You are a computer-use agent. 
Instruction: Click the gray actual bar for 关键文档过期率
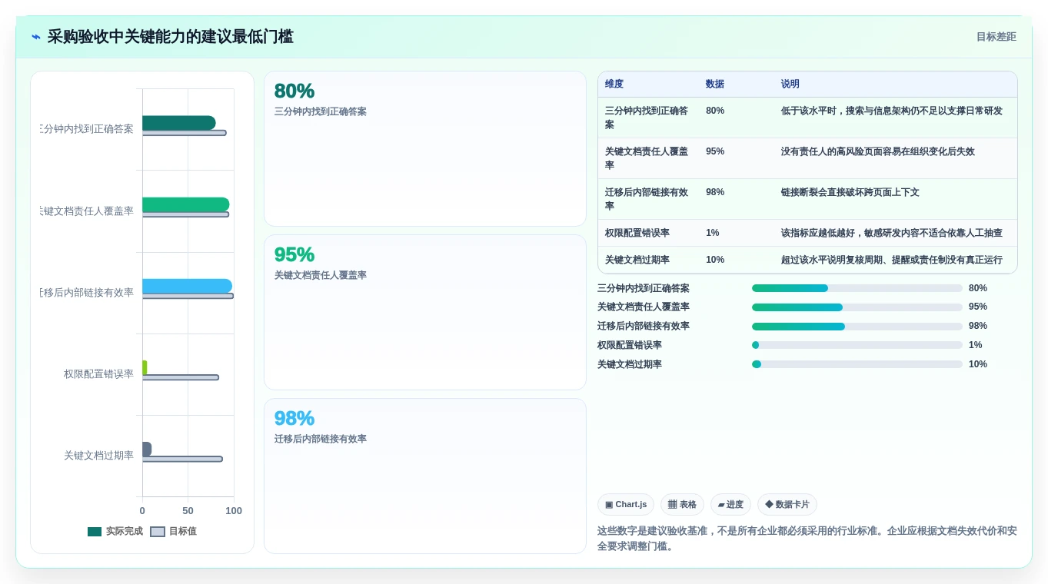click(147, 449)
